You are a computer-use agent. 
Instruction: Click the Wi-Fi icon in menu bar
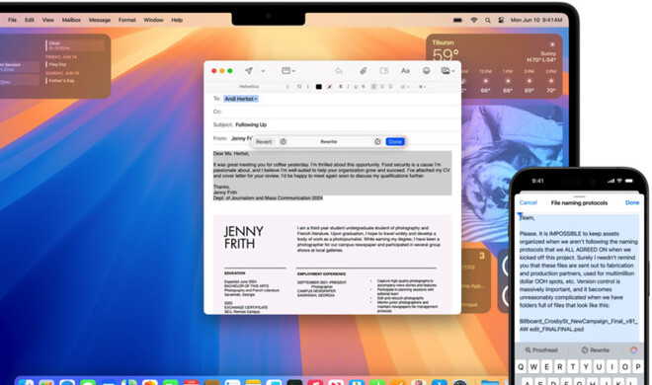pyautogui.click(x=473, y=20)
